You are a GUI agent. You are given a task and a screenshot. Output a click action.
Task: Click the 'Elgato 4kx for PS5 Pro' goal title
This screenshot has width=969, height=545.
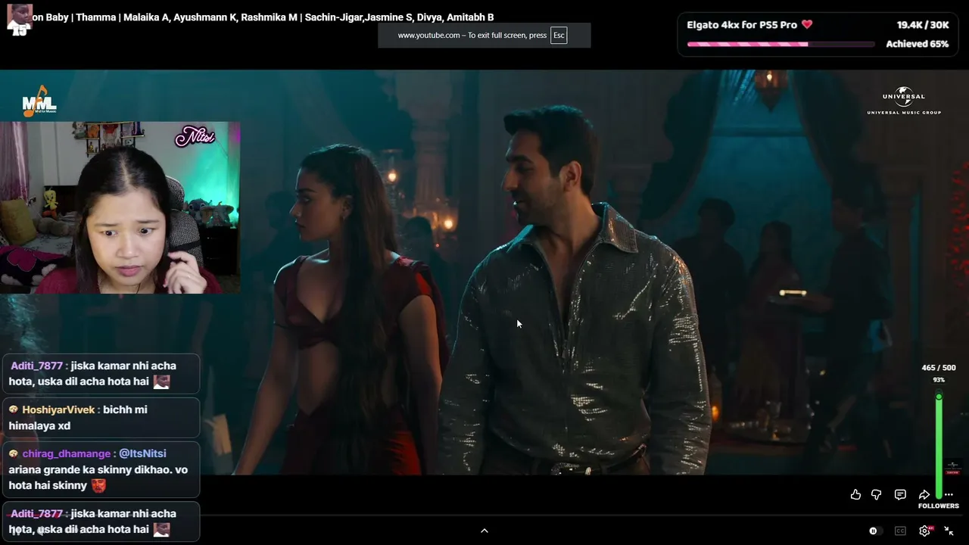742,25
